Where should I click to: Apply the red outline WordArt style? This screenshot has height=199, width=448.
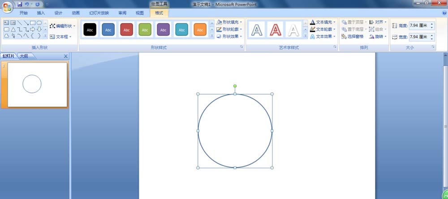pos(275,29)
